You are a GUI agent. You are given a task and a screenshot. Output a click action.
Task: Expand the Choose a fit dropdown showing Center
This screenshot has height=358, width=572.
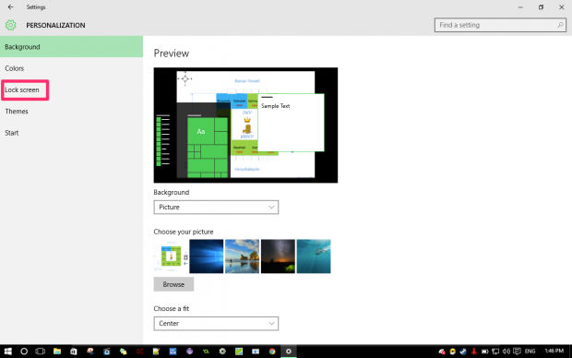(216, 324)
